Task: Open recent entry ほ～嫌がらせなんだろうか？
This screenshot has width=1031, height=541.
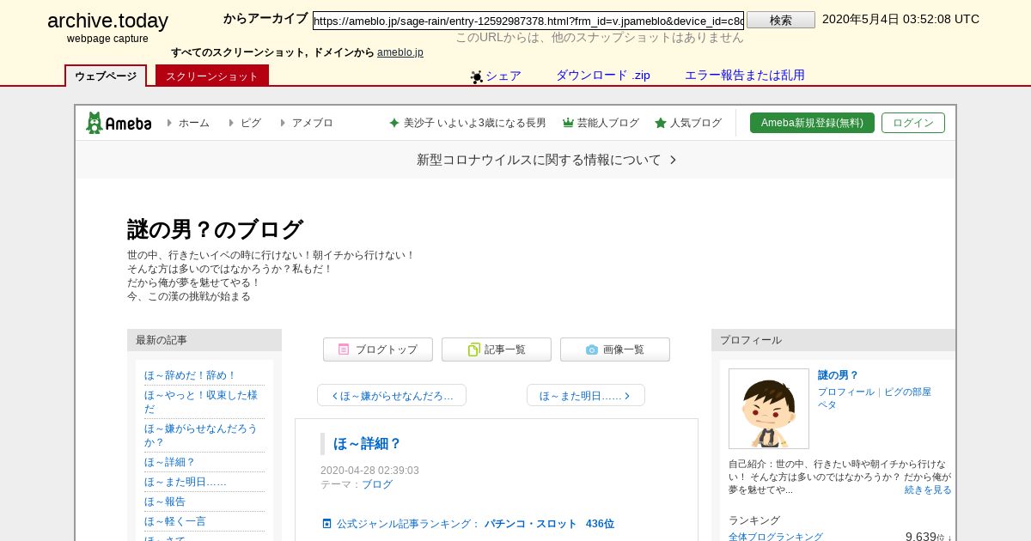Action: [201, 435]
